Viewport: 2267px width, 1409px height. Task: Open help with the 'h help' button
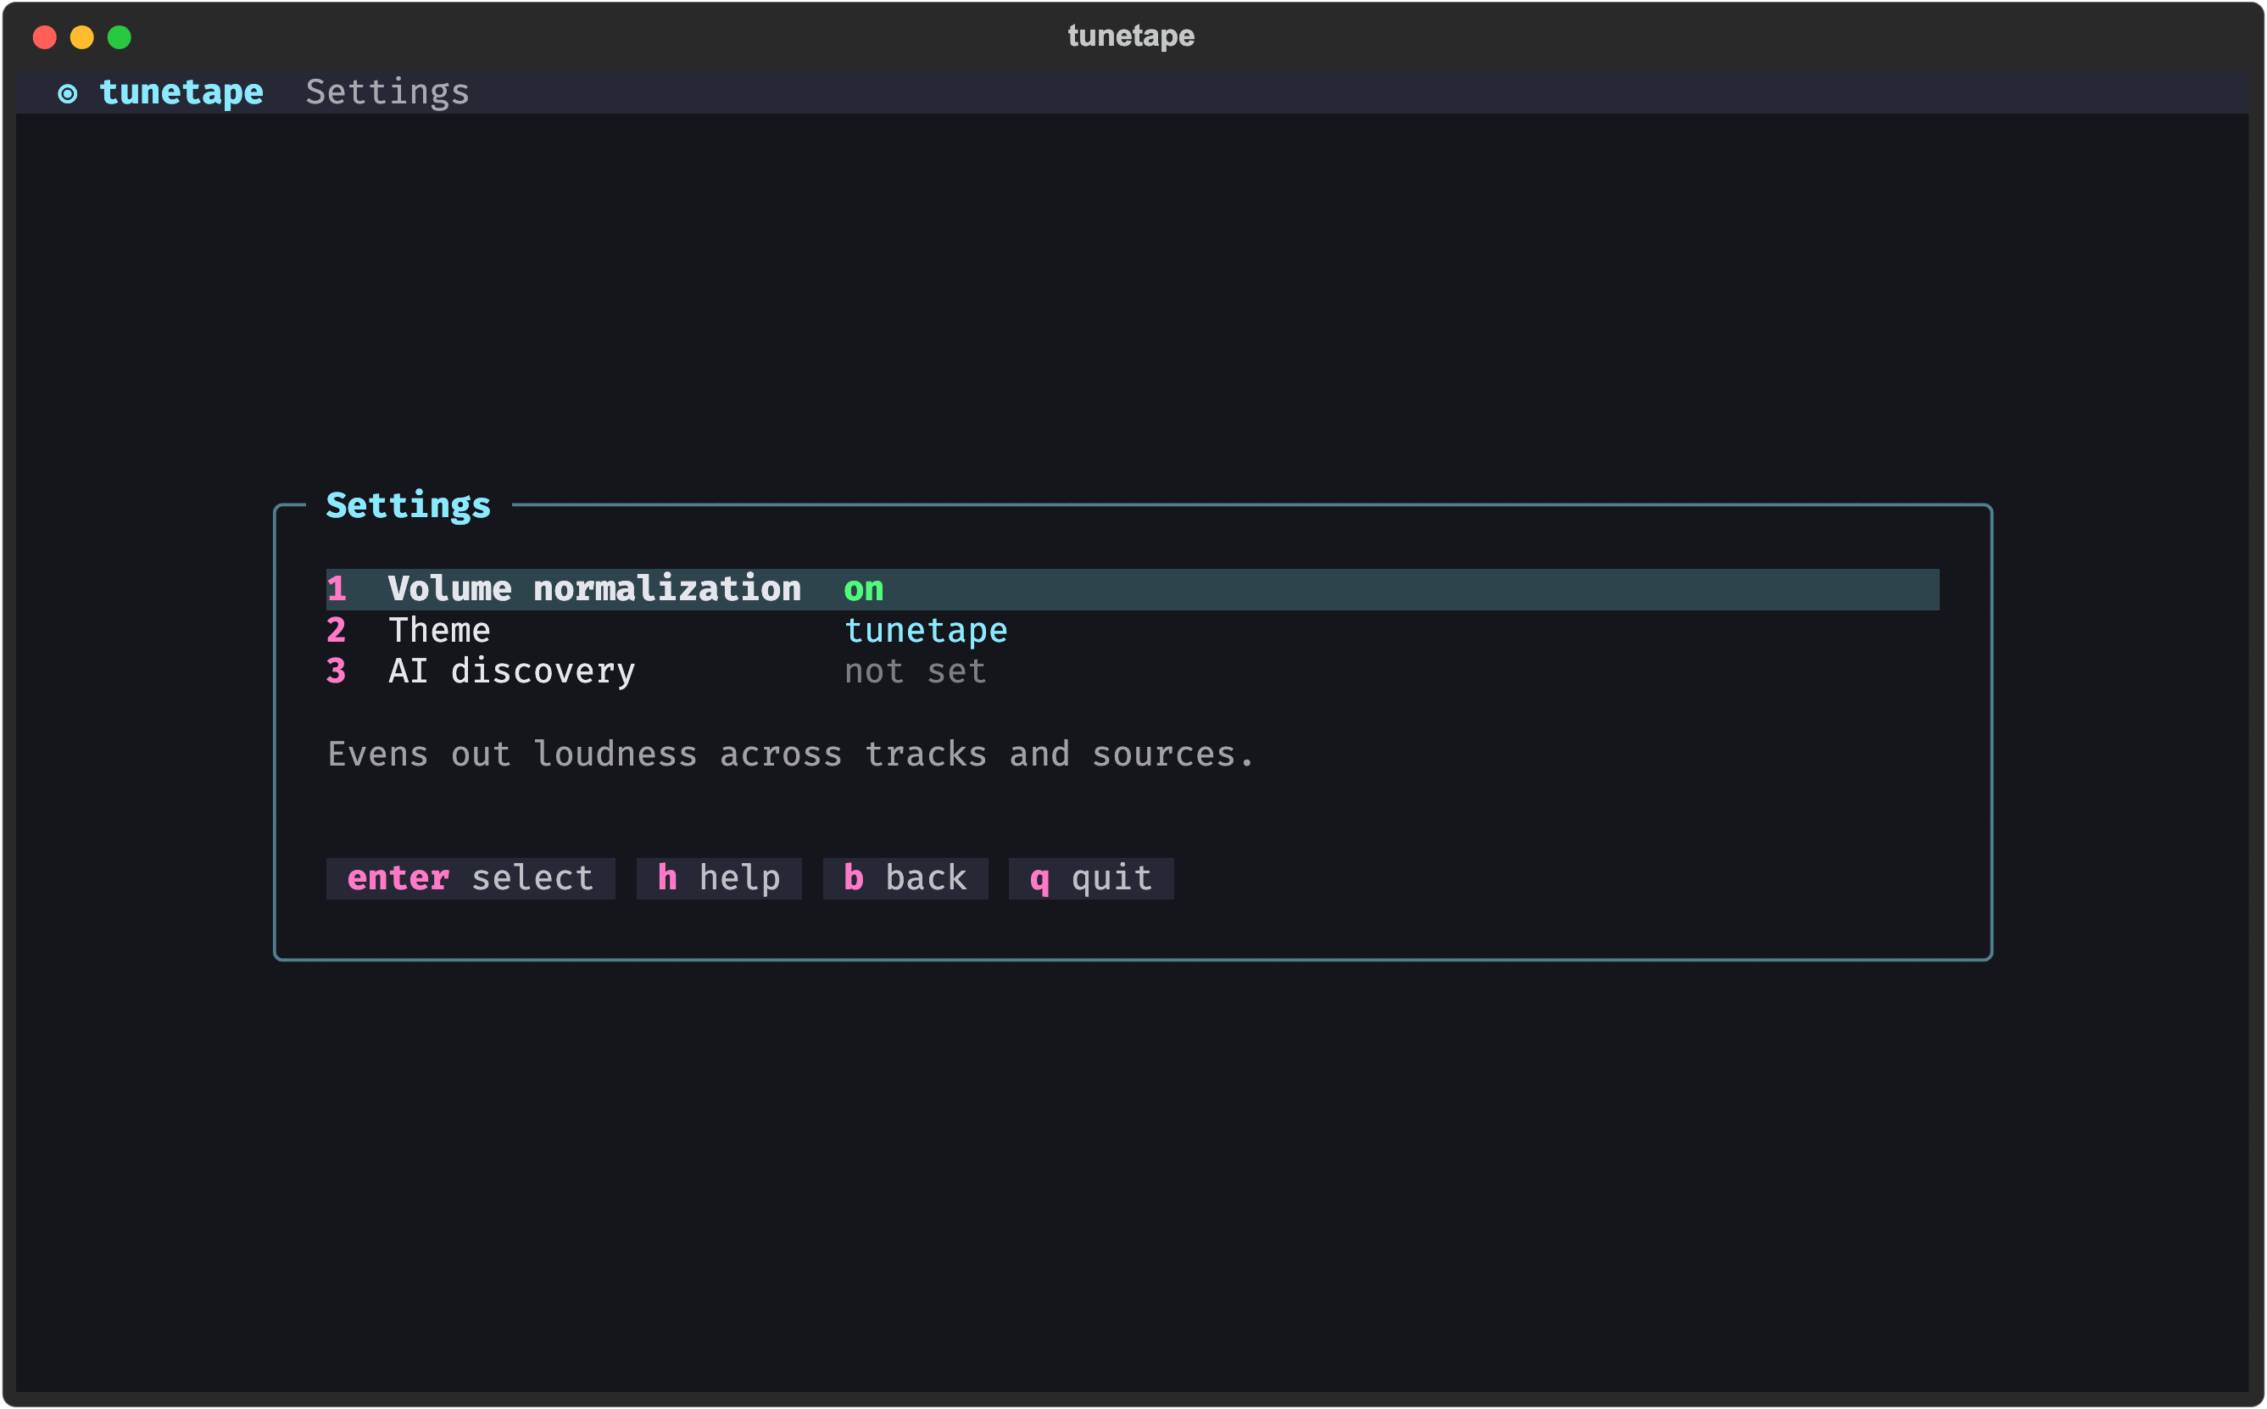[x=718, y=877]
